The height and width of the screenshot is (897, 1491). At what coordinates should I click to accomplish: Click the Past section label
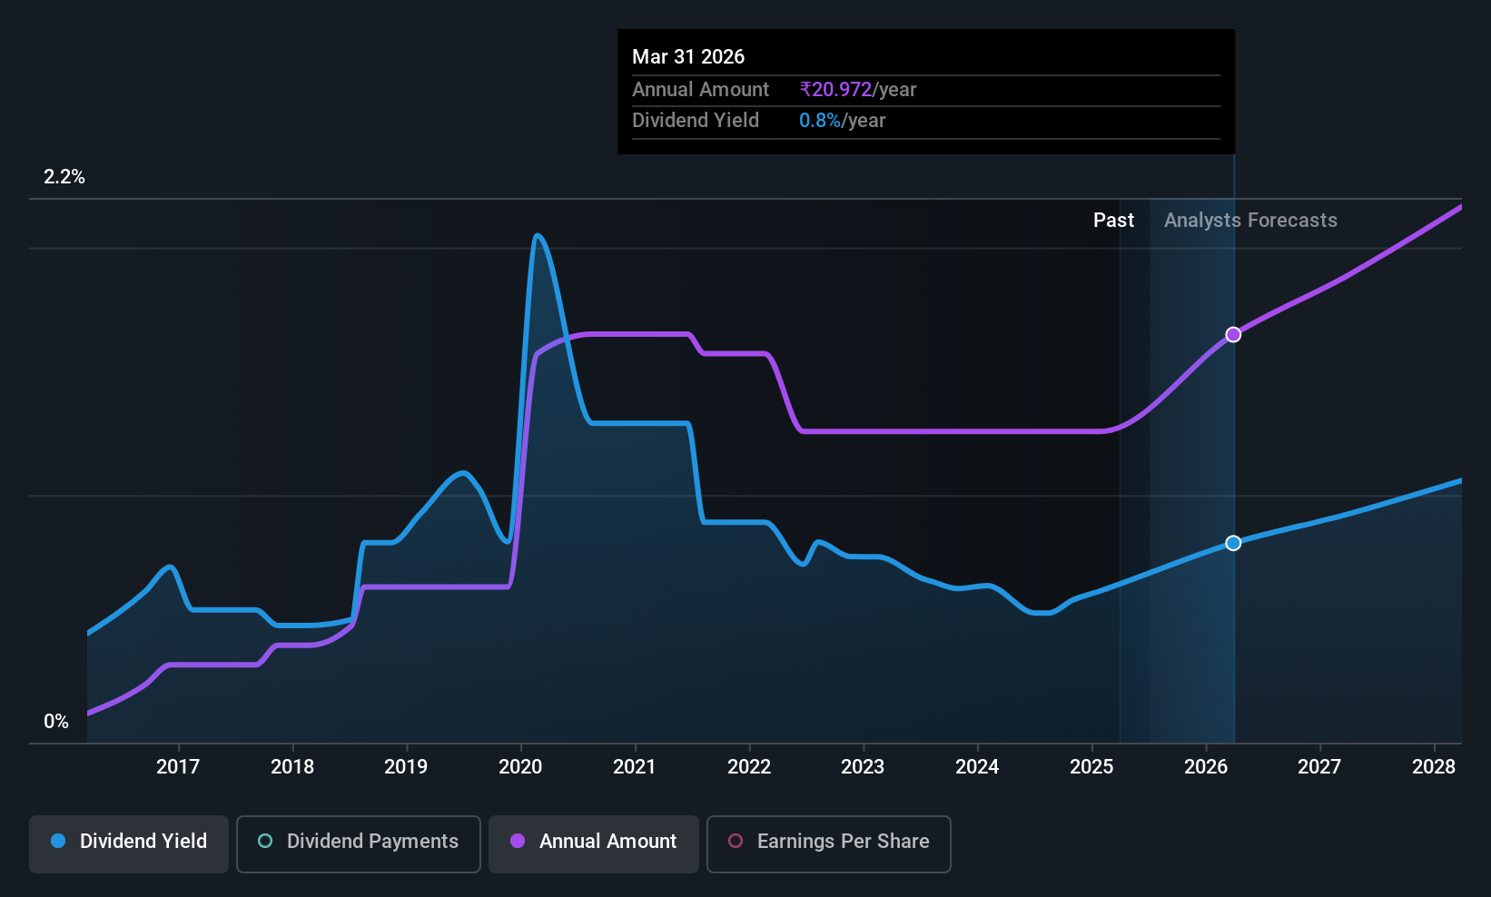(1113, 221)
